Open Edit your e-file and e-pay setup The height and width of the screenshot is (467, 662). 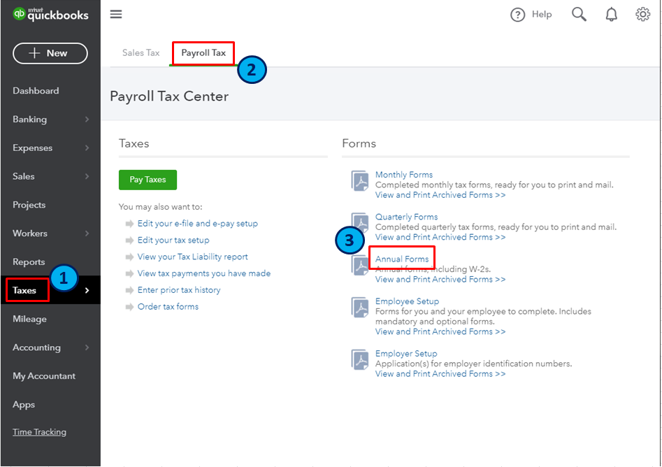pos(198,224)
